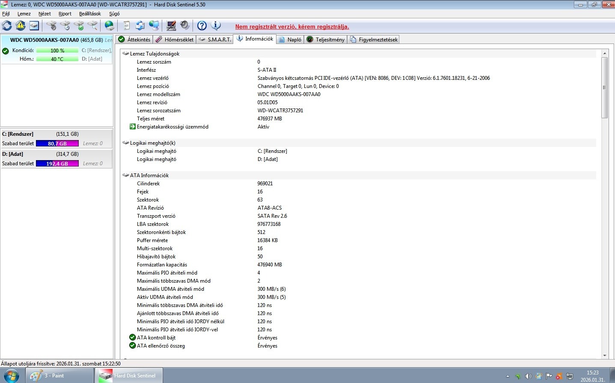Image resolution: width=615 pixels, height=383 pixels.
Task: Click the 'Lemez modellszám' property row label
Action: pos(158,94)
